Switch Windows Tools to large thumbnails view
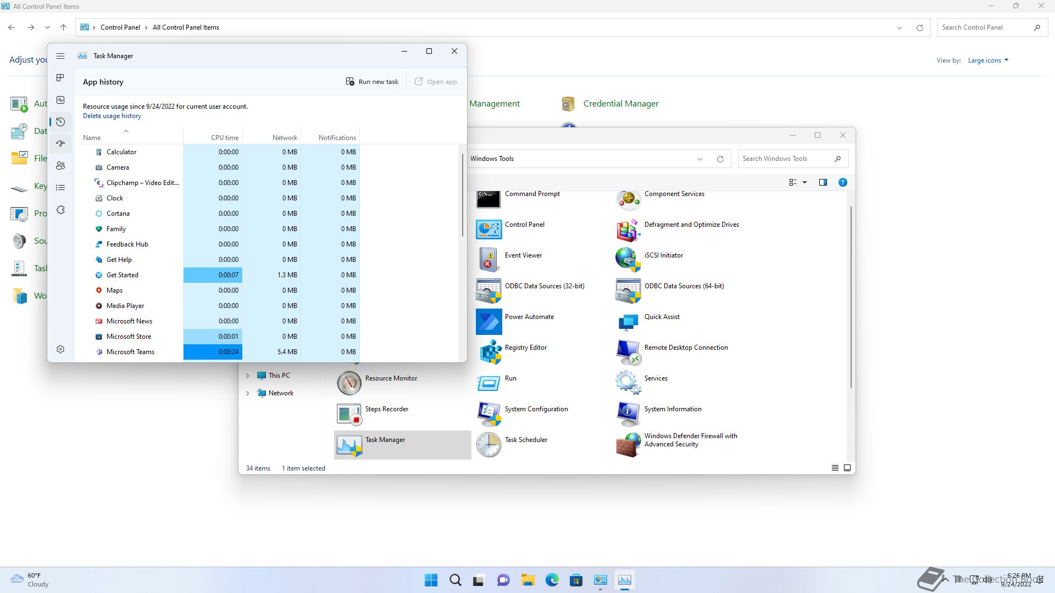1055x593 pixels. [847, 468]
